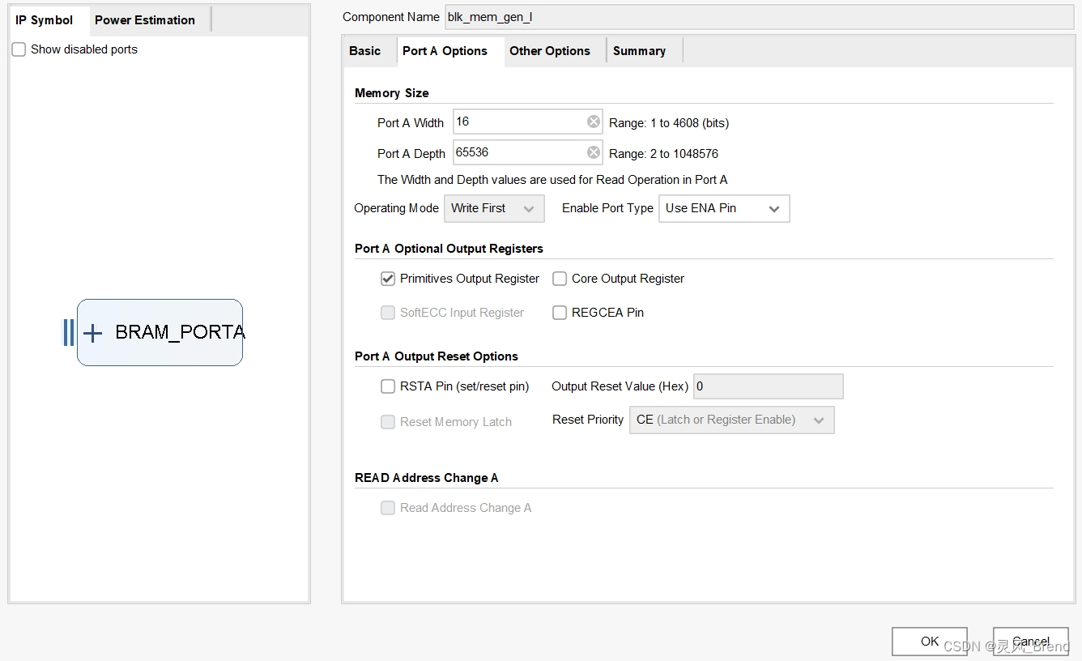
Task: Toggle Show disabled ports checkbox
Action: (x=19, y=49)
